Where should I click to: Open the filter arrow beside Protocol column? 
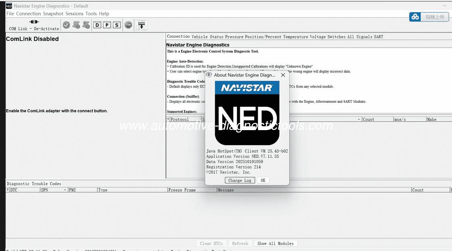click(x=168, y=119)
